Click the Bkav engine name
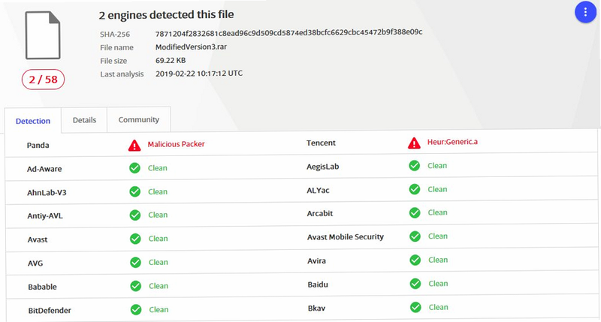 point(316,308)
